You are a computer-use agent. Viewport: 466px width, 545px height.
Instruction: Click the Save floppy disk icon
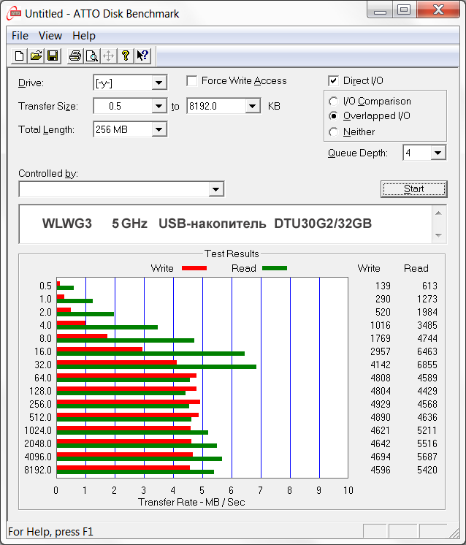[53, 56]
